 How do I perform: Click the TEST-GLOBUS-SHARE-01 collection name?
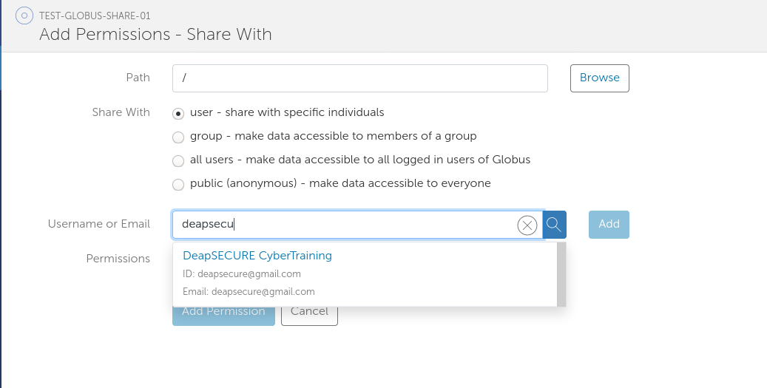click(95, 16)
